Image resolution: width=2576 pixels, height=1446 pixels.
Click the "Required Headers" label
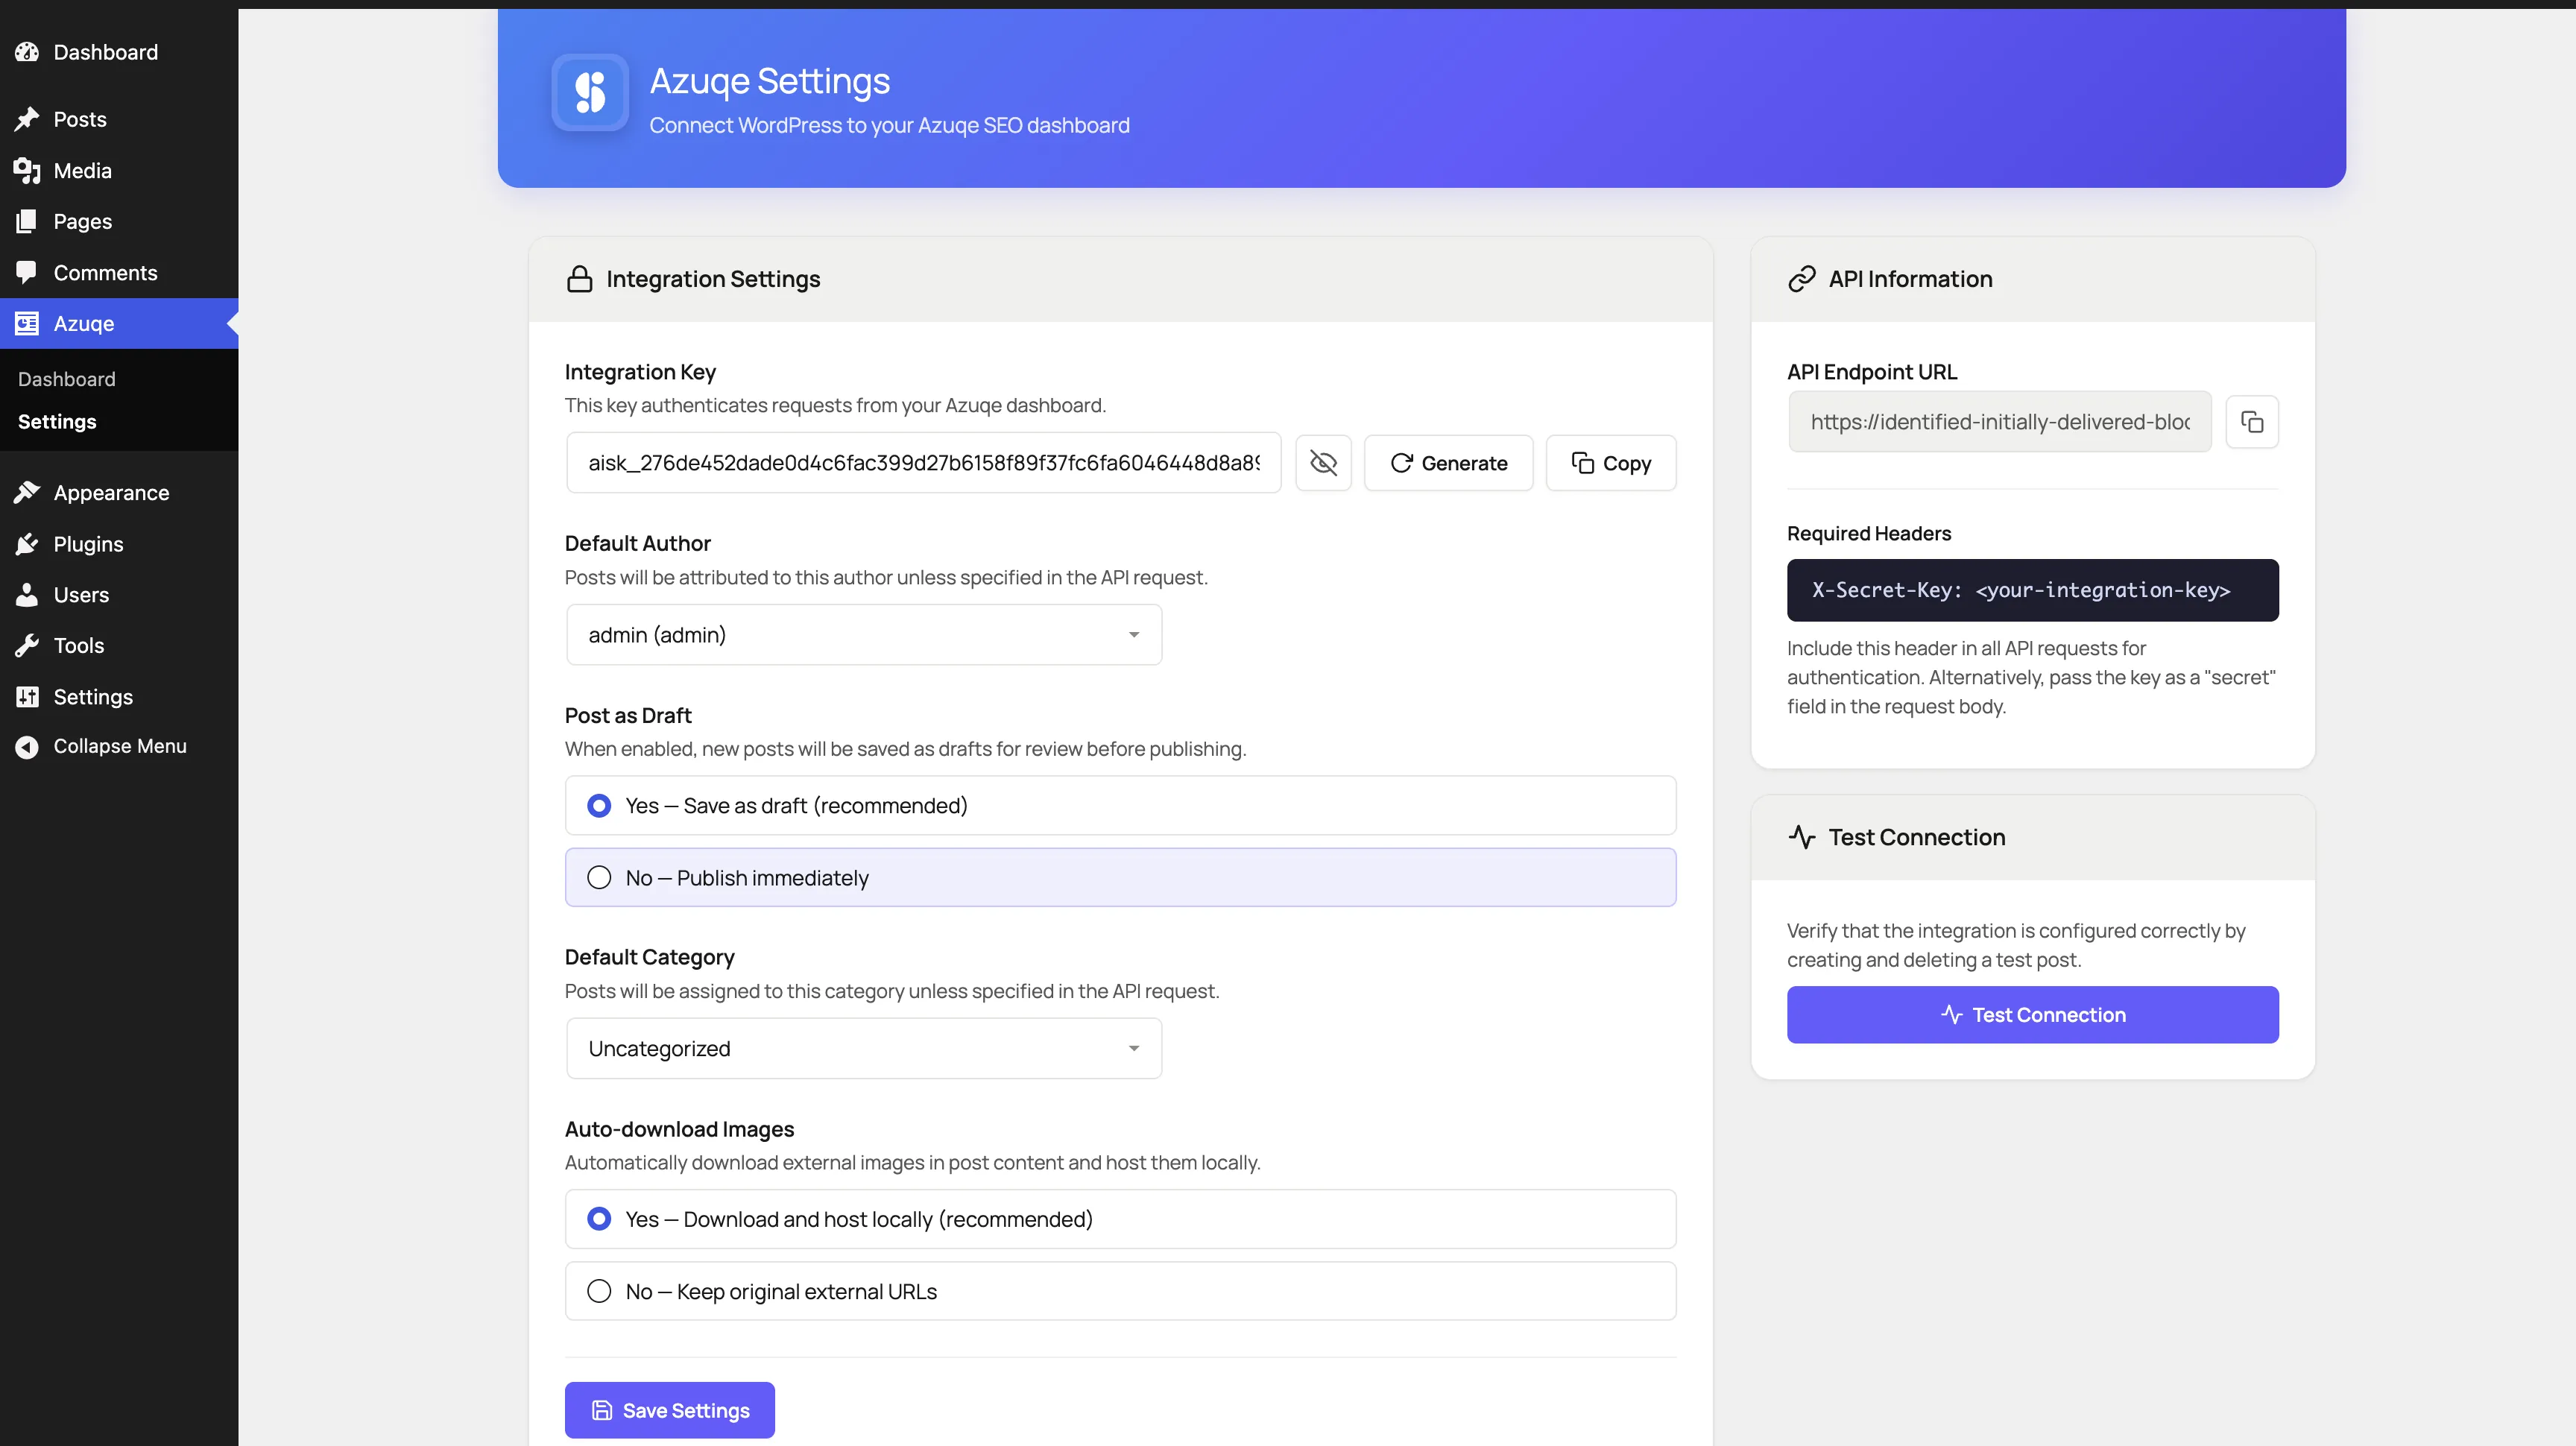[x=1869, y=533]
